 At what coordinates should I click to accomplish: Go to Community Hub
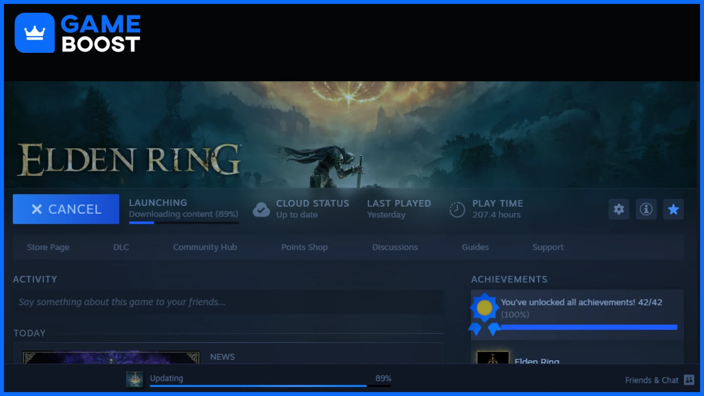(x=205, y=247)
